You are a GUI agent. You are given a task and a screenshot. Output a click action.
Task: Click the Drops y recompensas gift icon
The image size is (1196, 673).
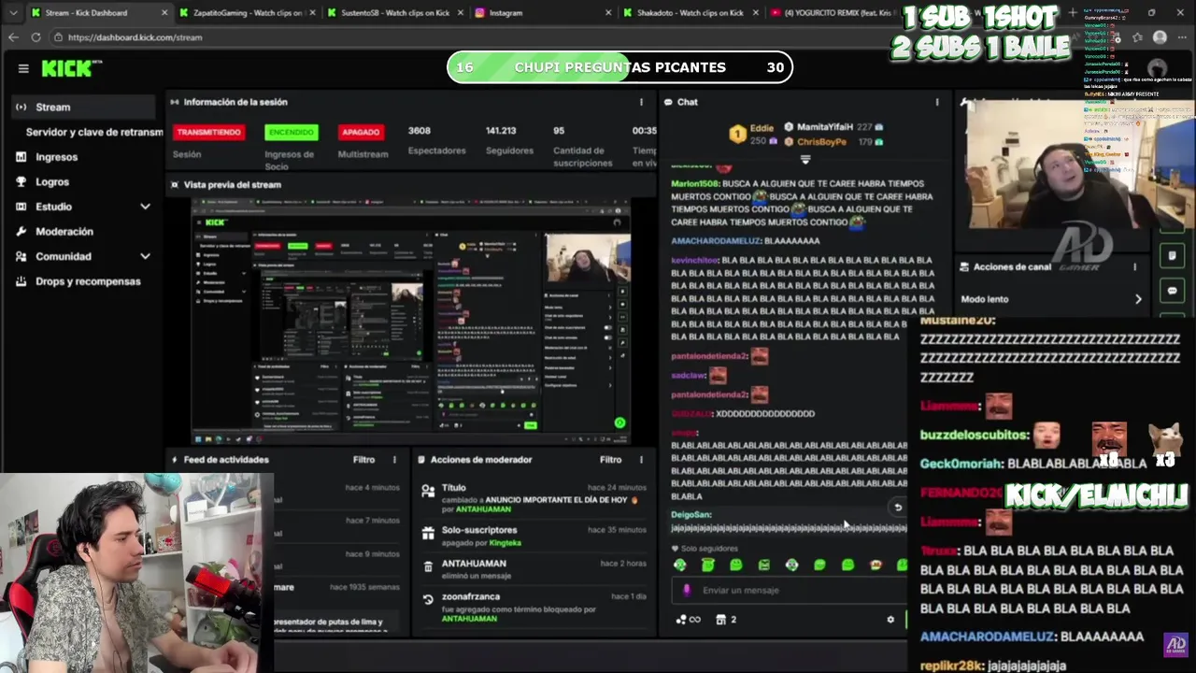21,281
